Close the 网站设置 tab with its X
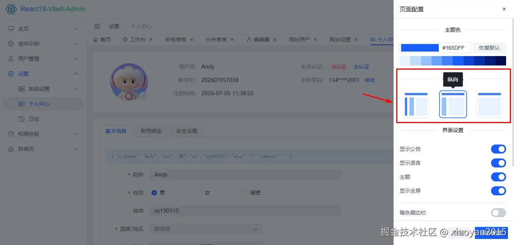This screenshot has height=245, width=514. 356,40
